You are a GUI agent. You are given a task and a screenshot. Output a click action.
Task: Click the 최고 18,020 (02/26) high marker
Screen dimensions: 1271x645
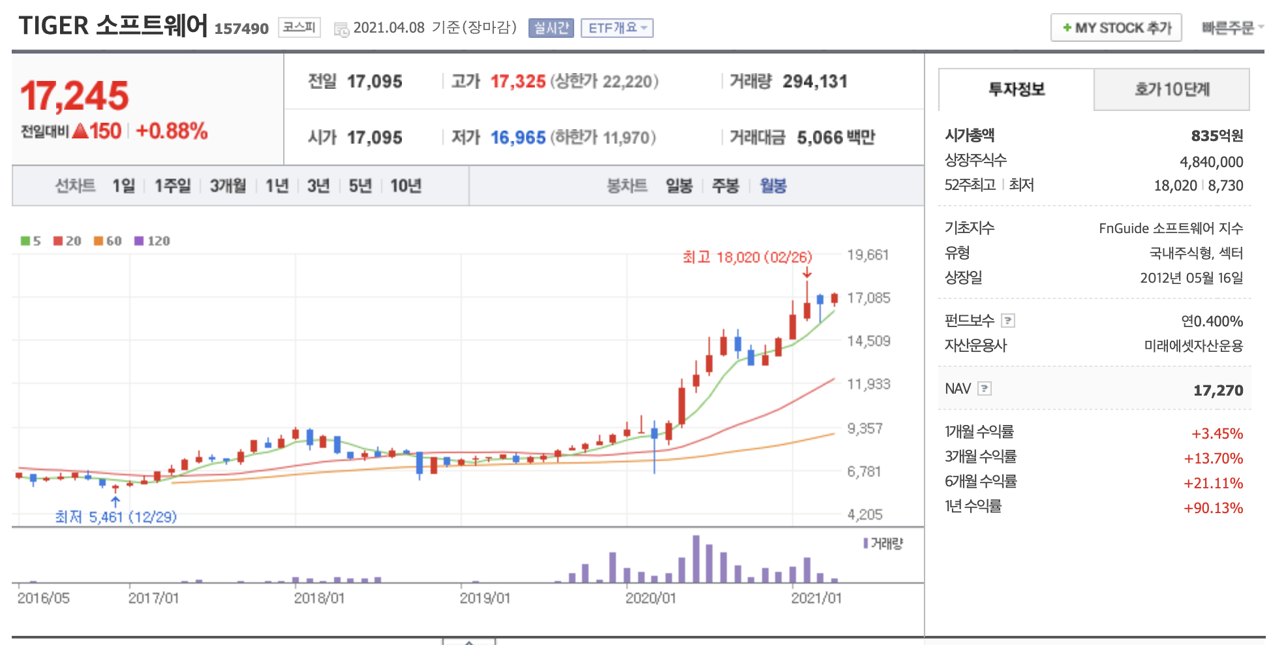pos(747,257)
